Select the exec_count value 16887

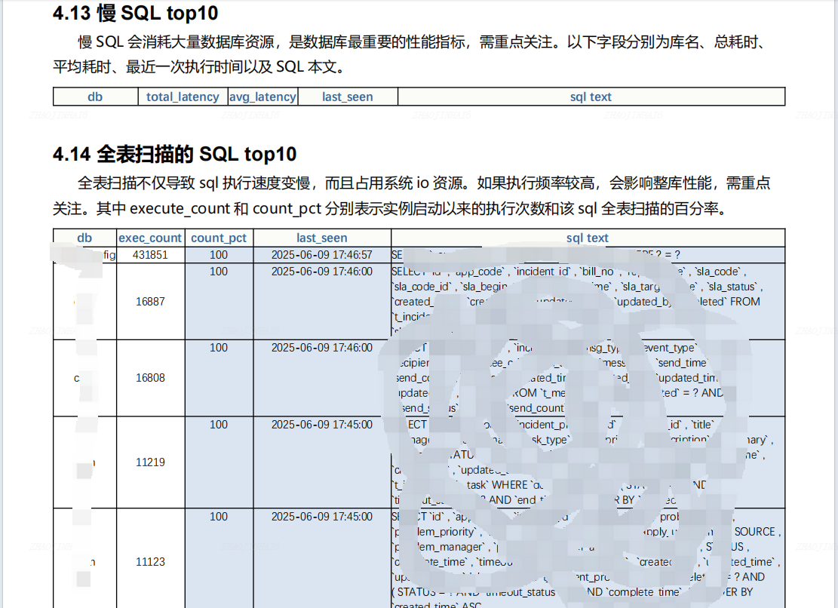pos(150,301)
